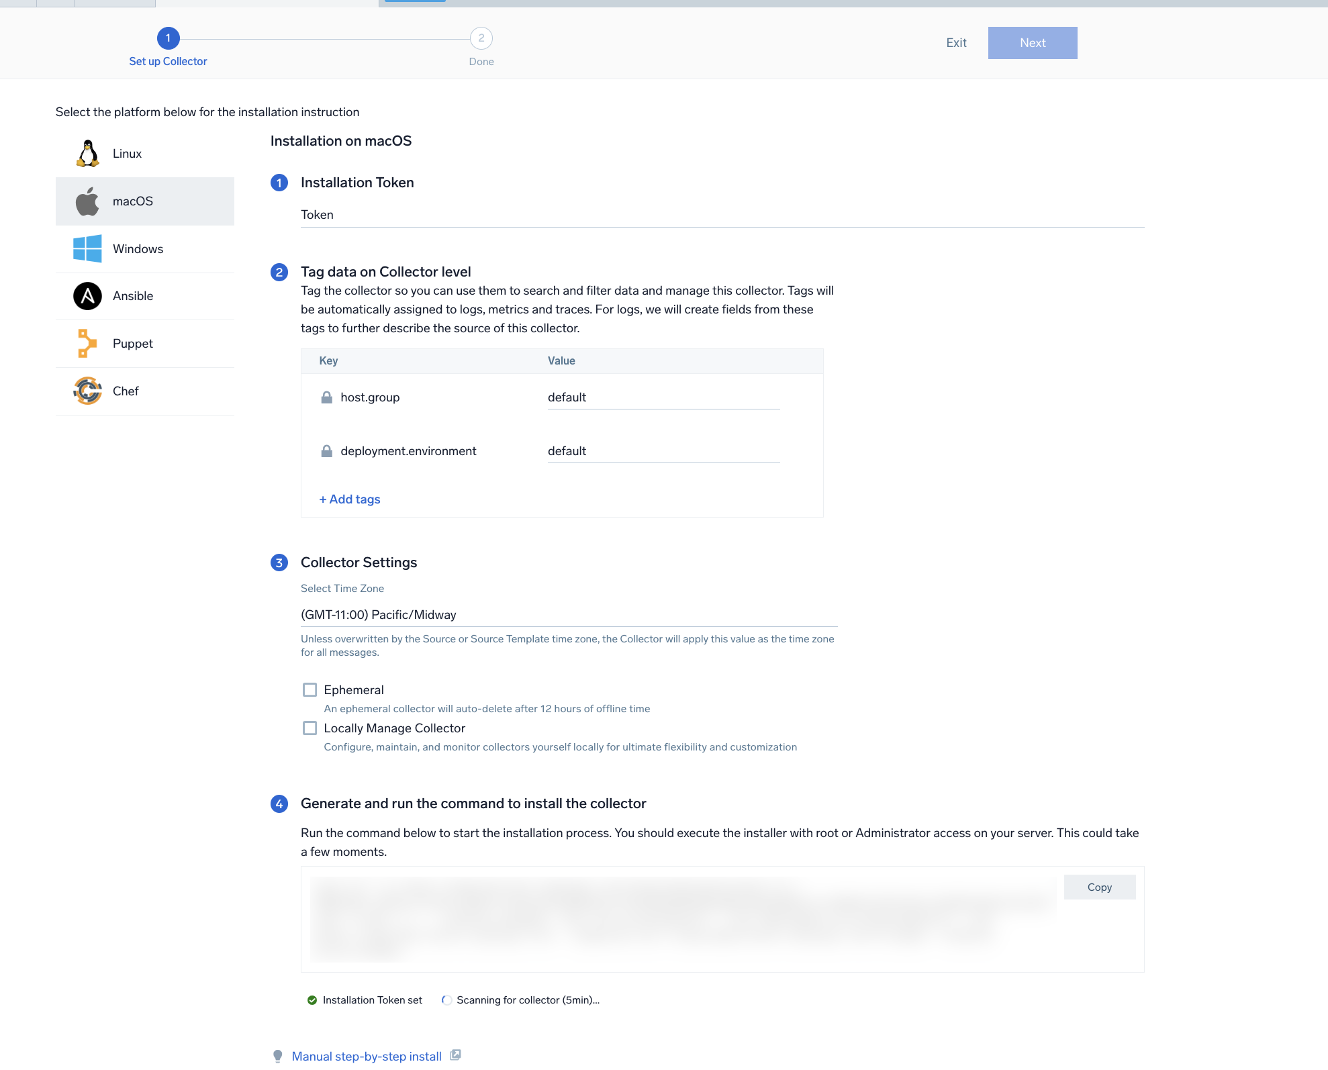The image size is (1328, 1070).
Task: Click the Add tags link
Action: coord(350,499)
